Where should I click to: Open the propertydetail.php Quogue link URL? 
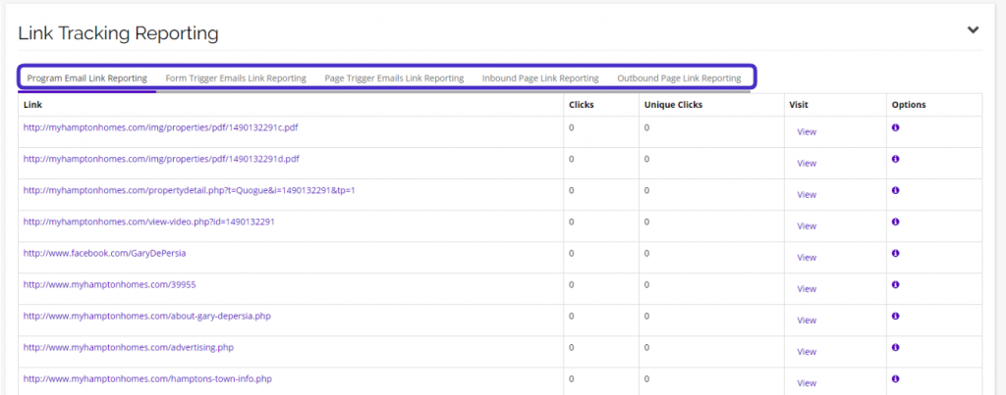tap(190, 190)
